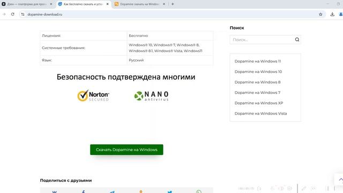The height and width of the screenshot is (193, 343).
Task: Share via the WhatsApp icon
Action: (199, 192)
